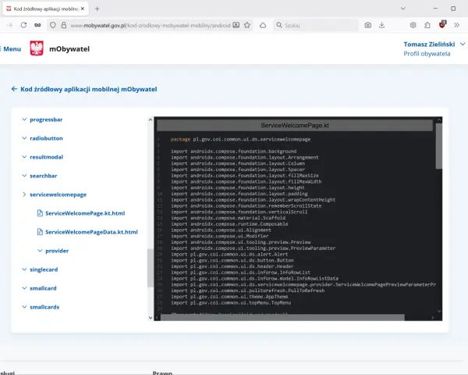Open the user menu chevron by Tomasz Zieliński
The image size is (468, 375).
pyautogui.click(x=463, y=44)
